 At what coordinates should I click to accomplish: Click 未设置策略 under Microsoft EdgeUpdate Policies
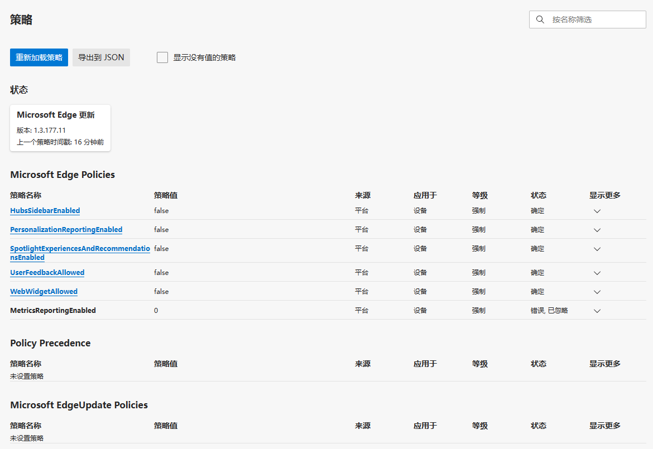click(x=27, y=438)
